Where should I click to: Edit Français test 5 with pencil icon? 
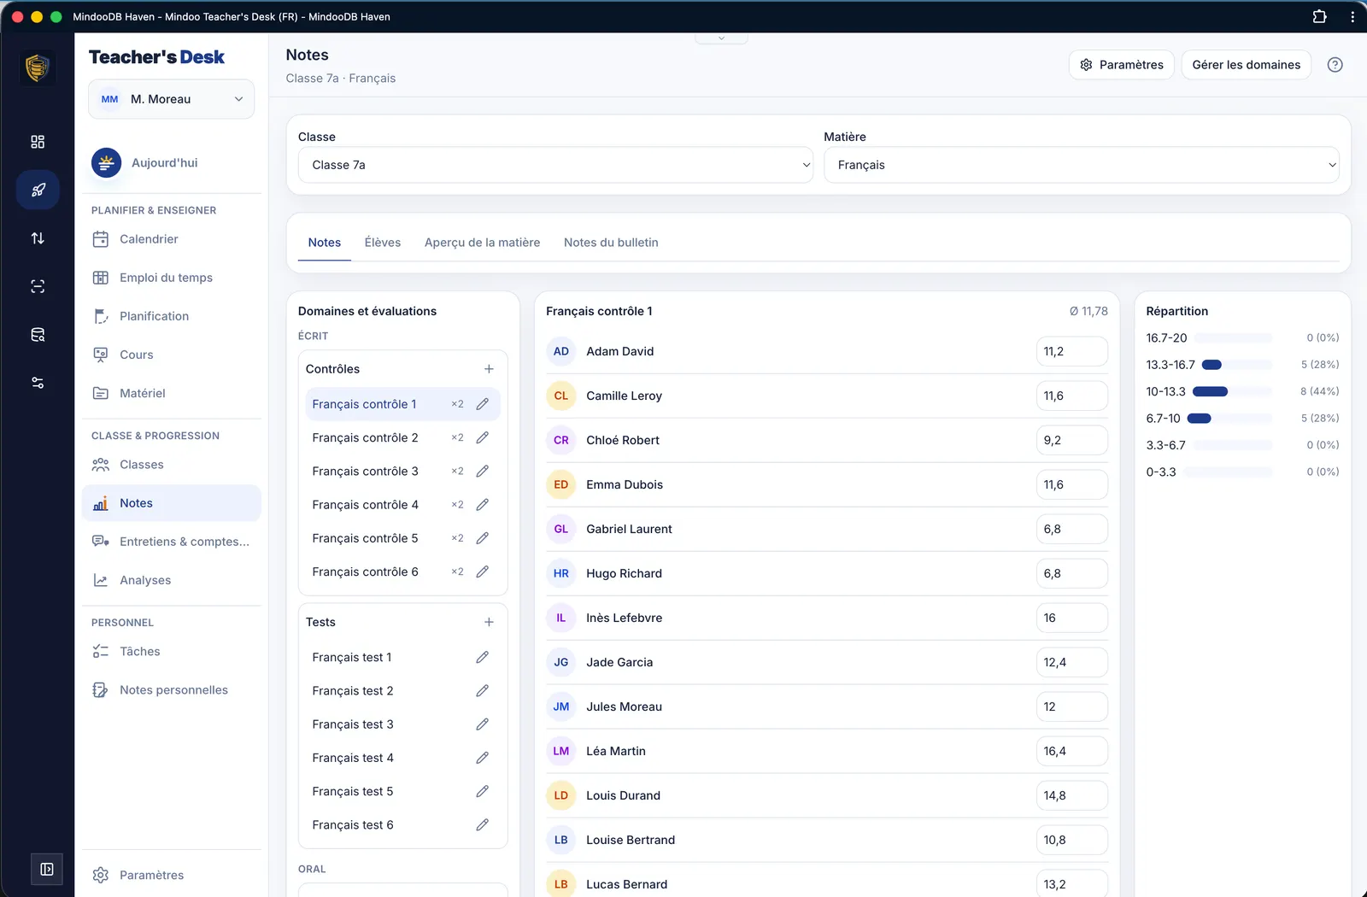pos(483,791)
